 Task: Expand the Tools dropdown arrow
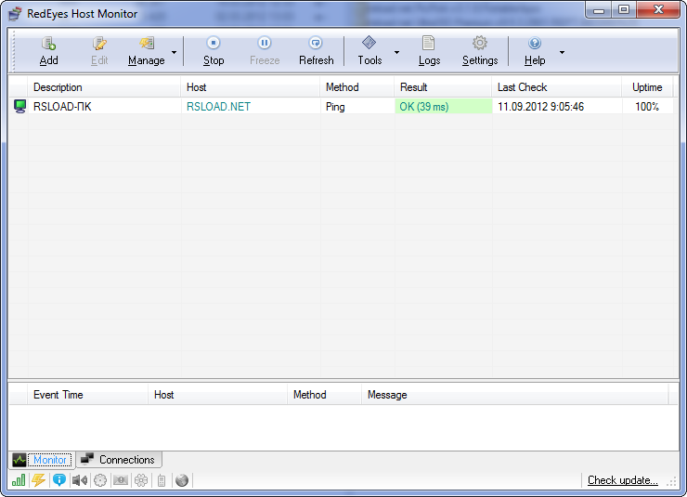(x=397, y=52)
